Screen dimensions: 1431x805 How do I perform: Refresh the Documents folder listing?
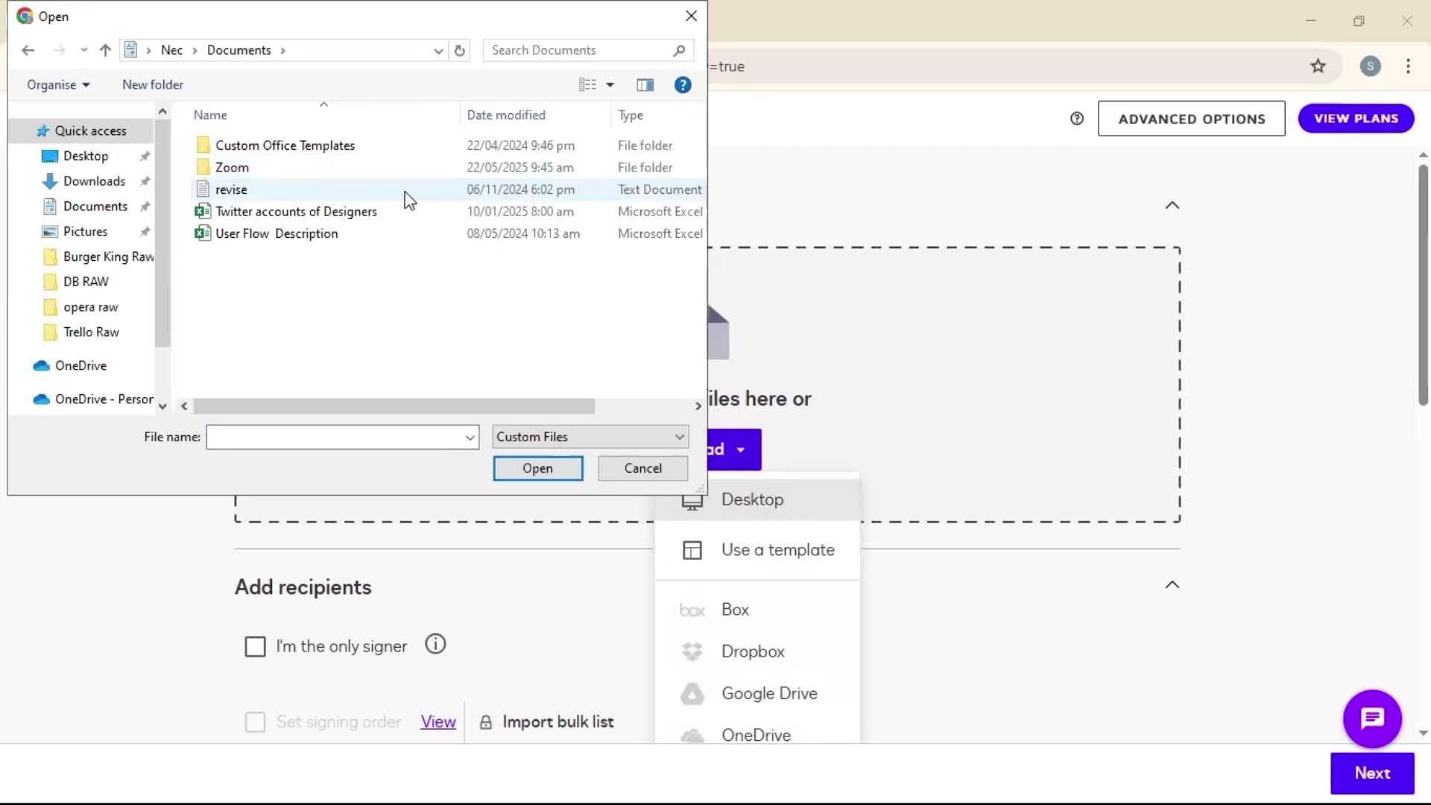[460, 50]
